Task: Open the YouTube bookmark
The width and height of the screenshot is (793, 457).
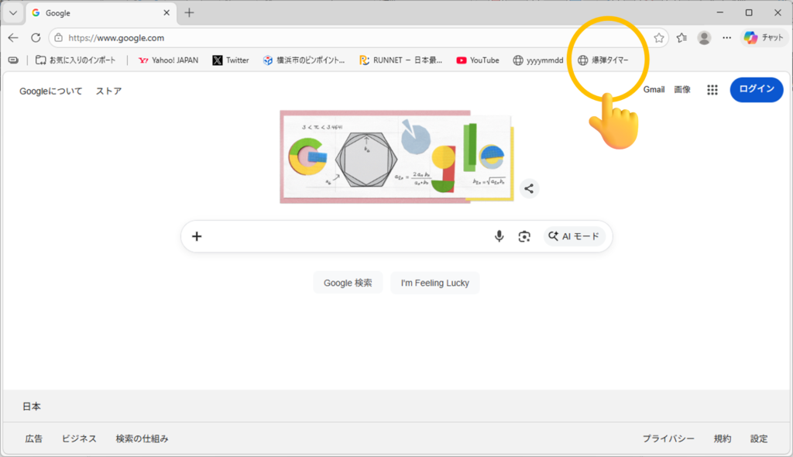Action: 478,60
